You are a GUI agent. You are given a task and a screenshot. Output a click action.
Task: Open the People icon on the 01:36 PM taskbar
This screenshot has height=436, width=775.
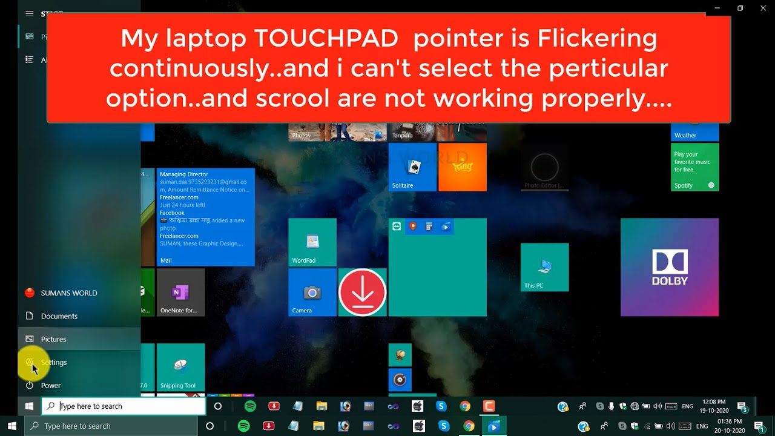[x=603, y=426]
